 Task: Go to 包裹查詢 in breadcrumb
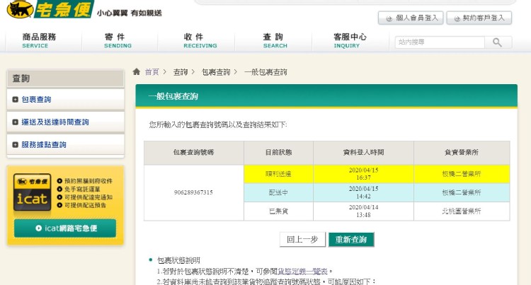click(216, 72)
